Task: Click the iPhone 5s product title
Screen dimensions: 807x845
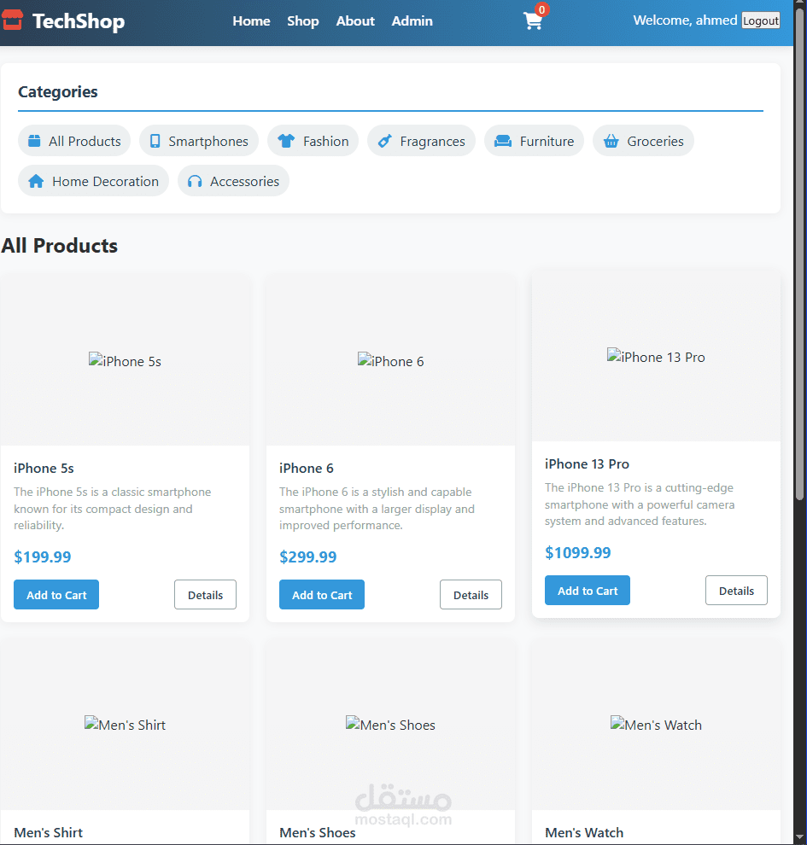Action: click(x=44, y=469)
